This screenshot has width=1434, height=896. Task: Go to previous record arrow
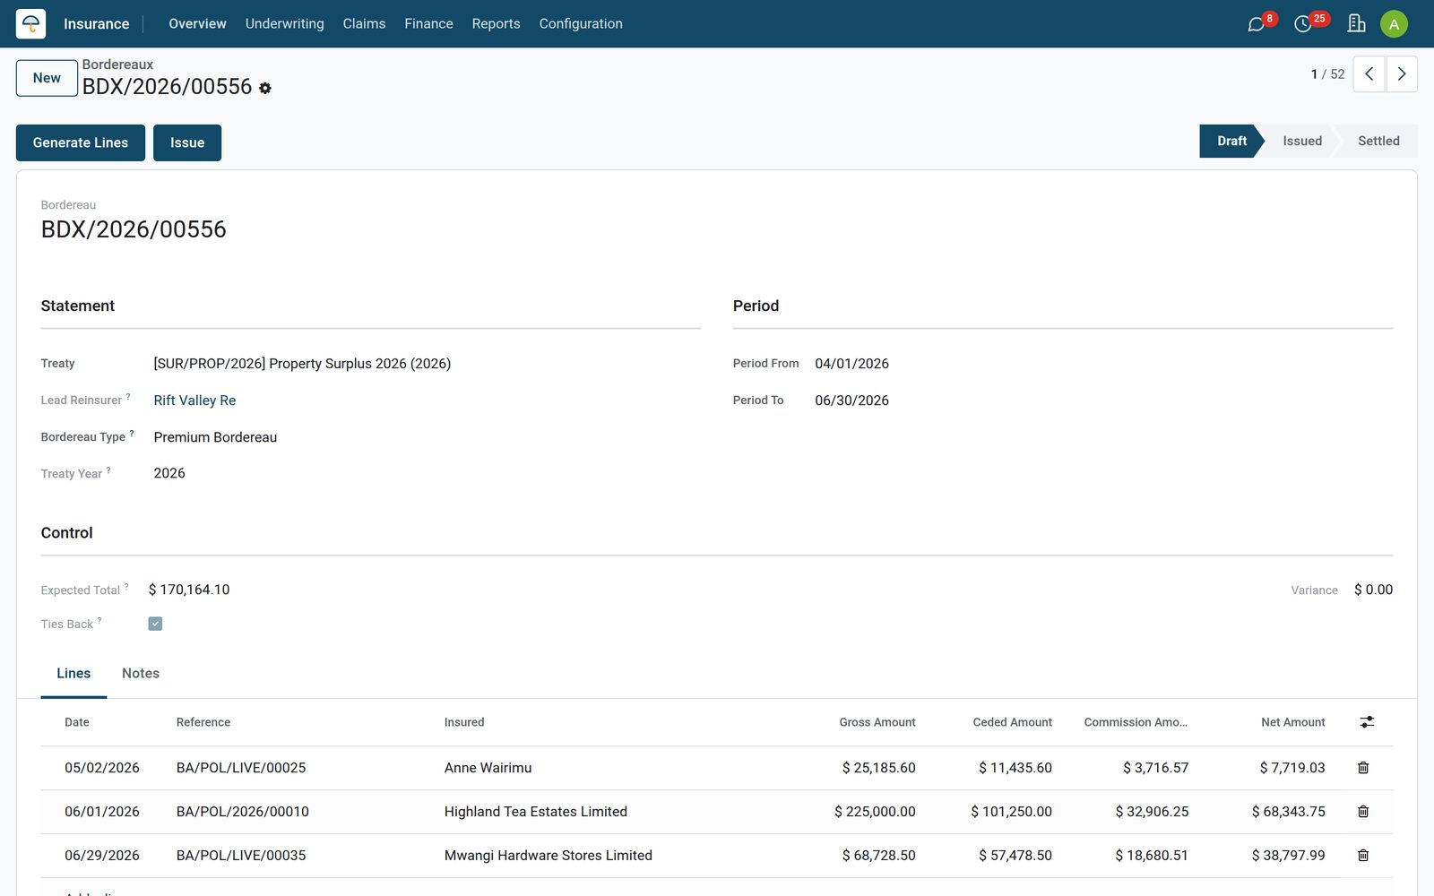tap(1369, 74)
